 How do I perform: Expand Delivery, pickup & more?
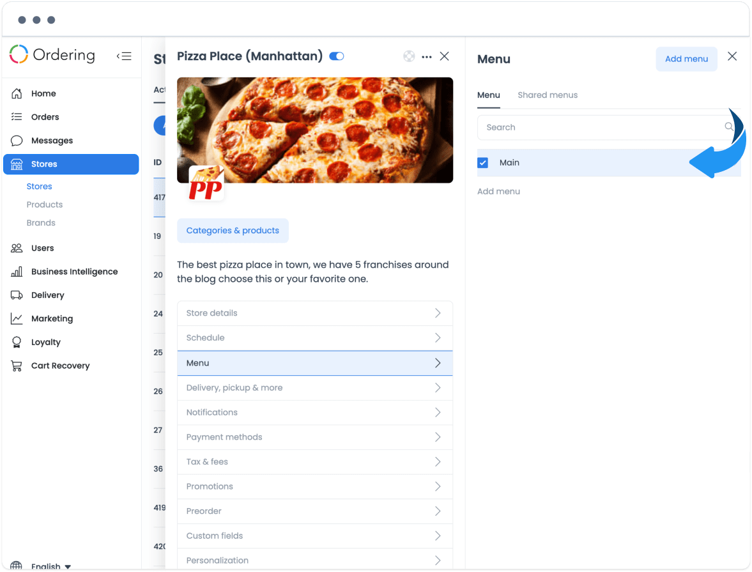point(314,388)
